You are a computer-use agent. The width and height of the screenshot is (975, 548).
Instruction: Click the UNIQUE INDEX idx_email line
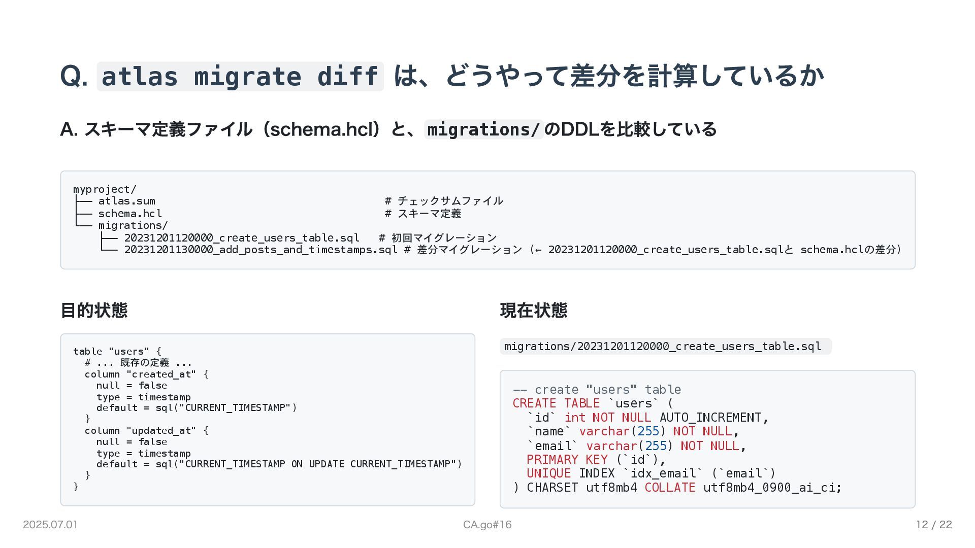tap(651, 473)
